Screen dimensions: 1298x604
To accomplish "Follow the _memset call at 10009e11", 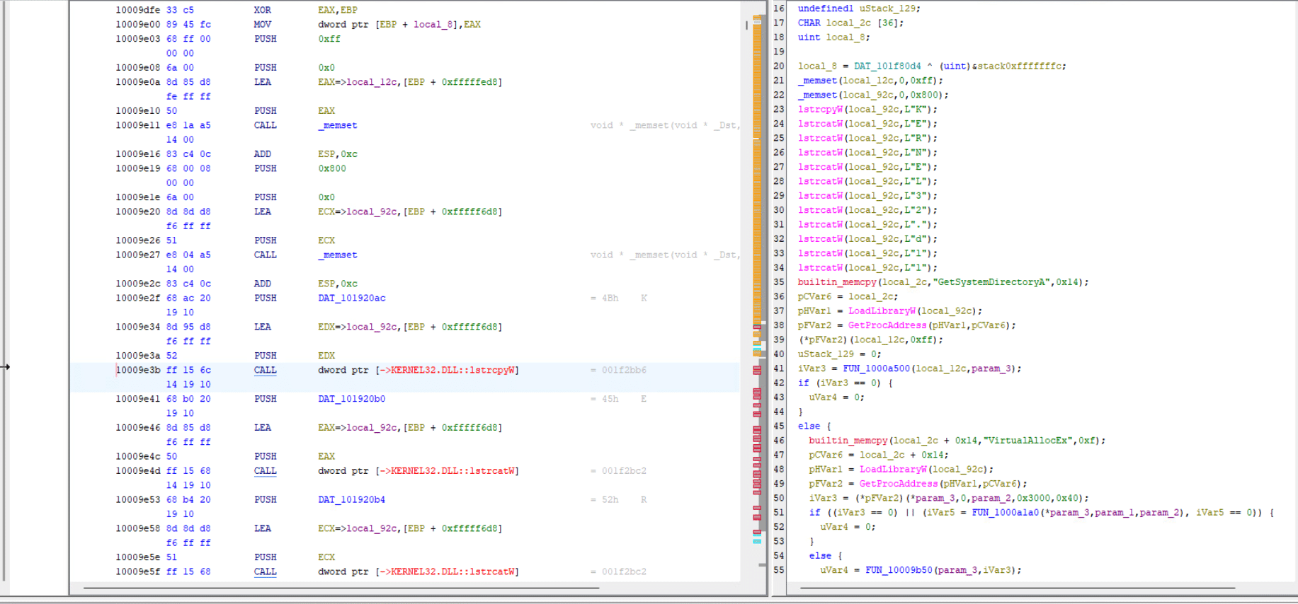I will click(338, 125).
